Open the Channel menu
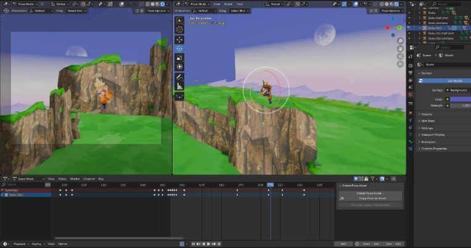 point(89,178)
